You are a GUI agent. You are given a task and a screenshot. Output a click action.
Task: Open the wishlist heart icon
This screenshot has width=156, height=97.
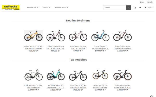point(140,8)
